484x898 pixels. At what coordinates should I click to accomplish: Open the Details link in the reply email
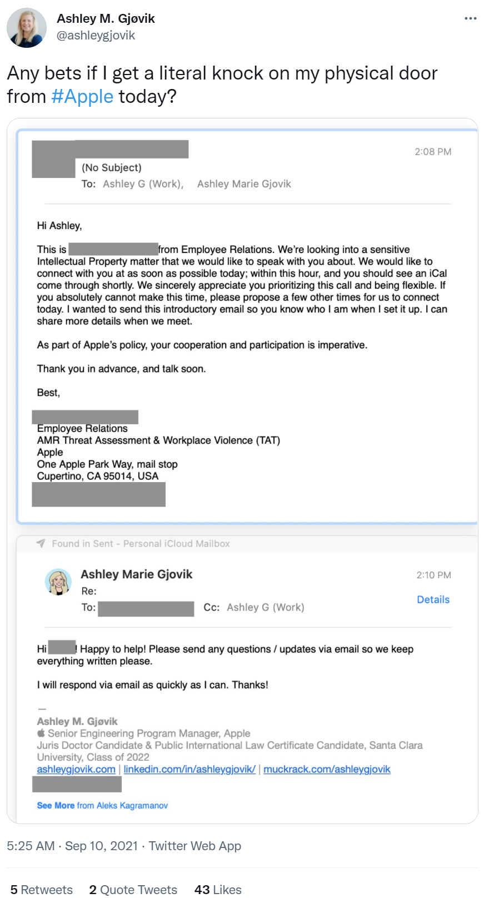point(433,599)
